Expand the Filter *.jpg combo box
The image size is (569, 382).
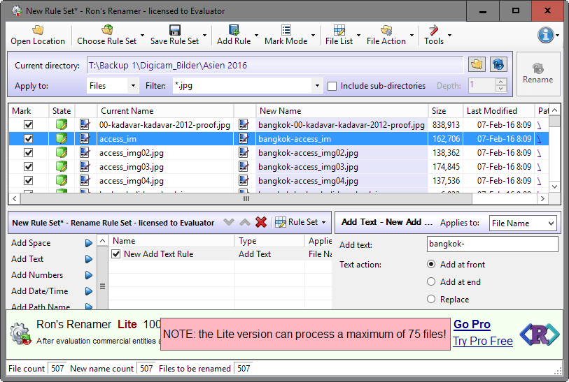316,86
